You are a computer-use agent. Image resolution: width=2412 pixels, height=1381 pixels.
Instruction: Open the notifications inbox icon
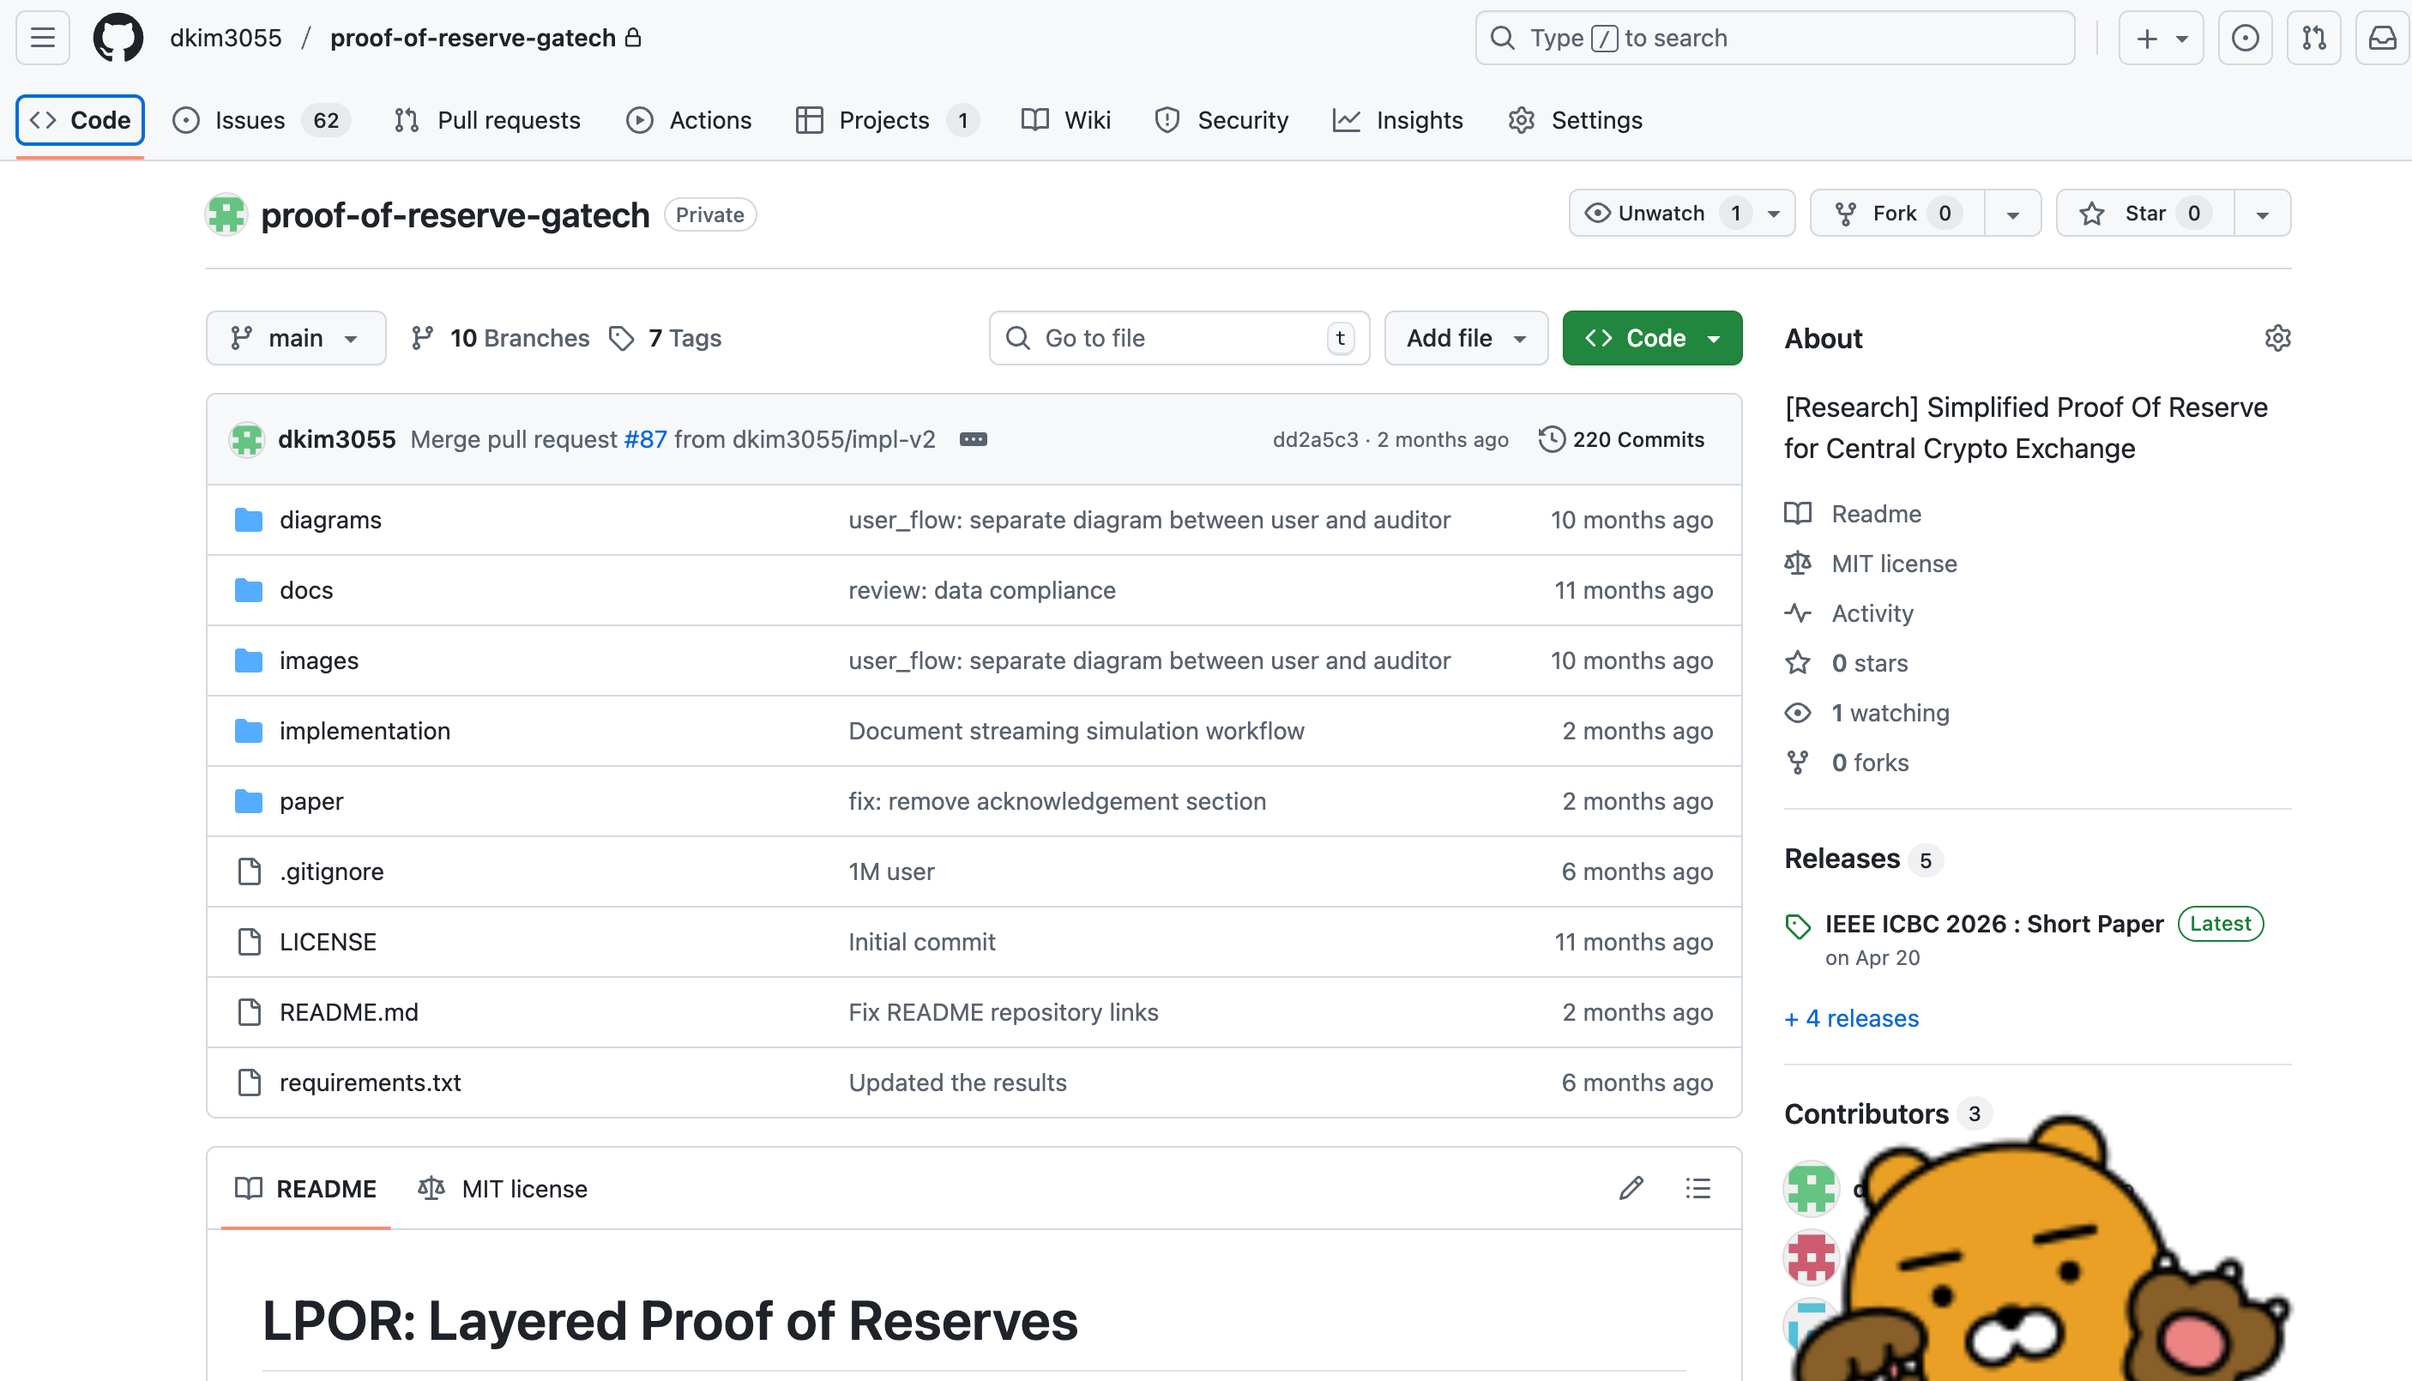(x=2382, y=38)
